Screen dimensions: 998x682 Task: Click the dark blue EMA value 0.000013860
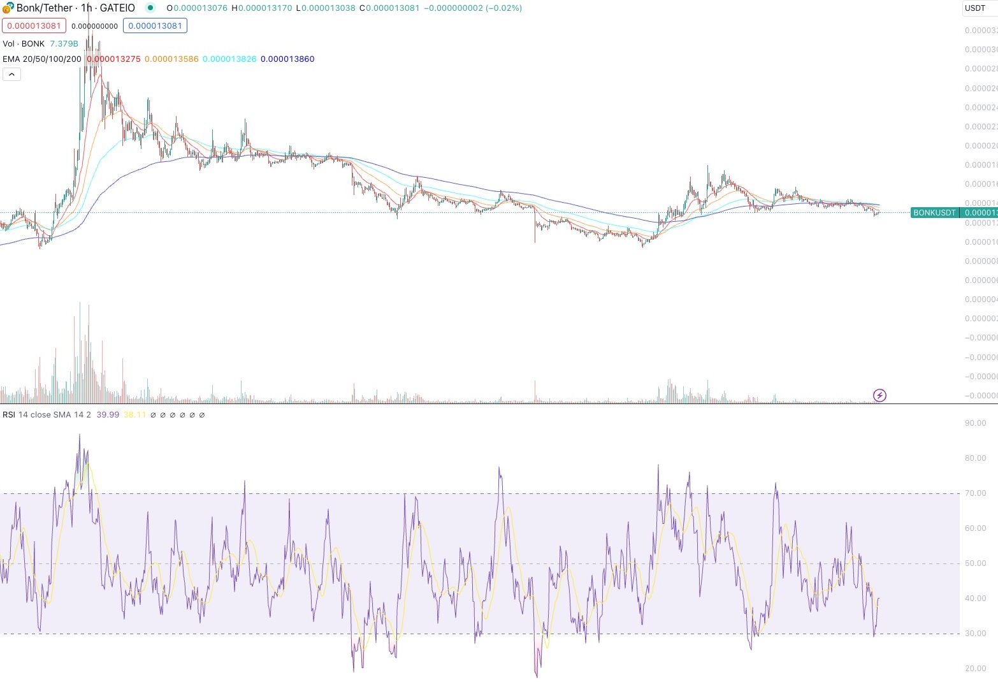(287, 59)
